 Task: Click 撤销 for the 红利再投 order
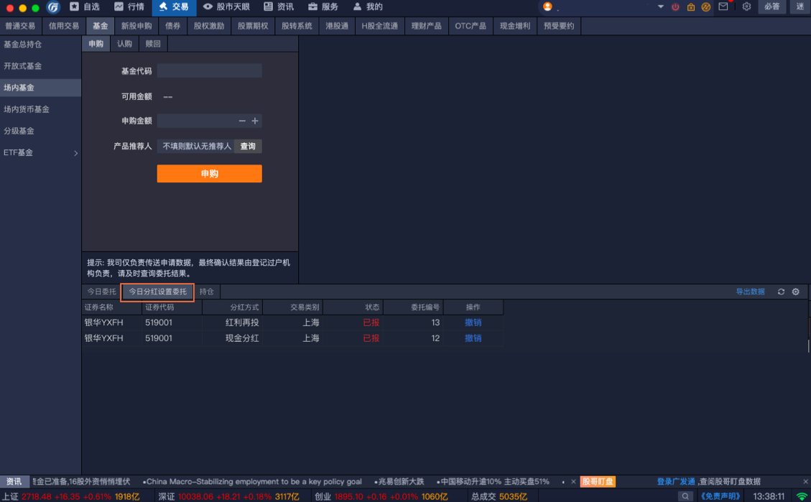coord(473,322)
